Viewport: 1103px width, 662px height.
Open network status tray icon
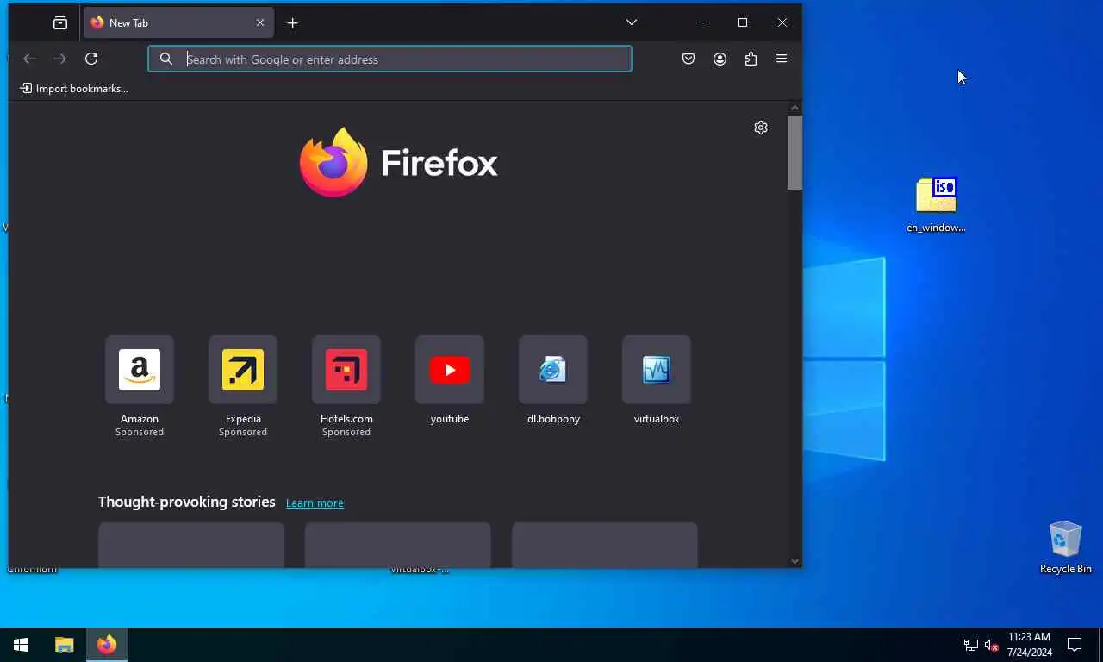point(971,645)
